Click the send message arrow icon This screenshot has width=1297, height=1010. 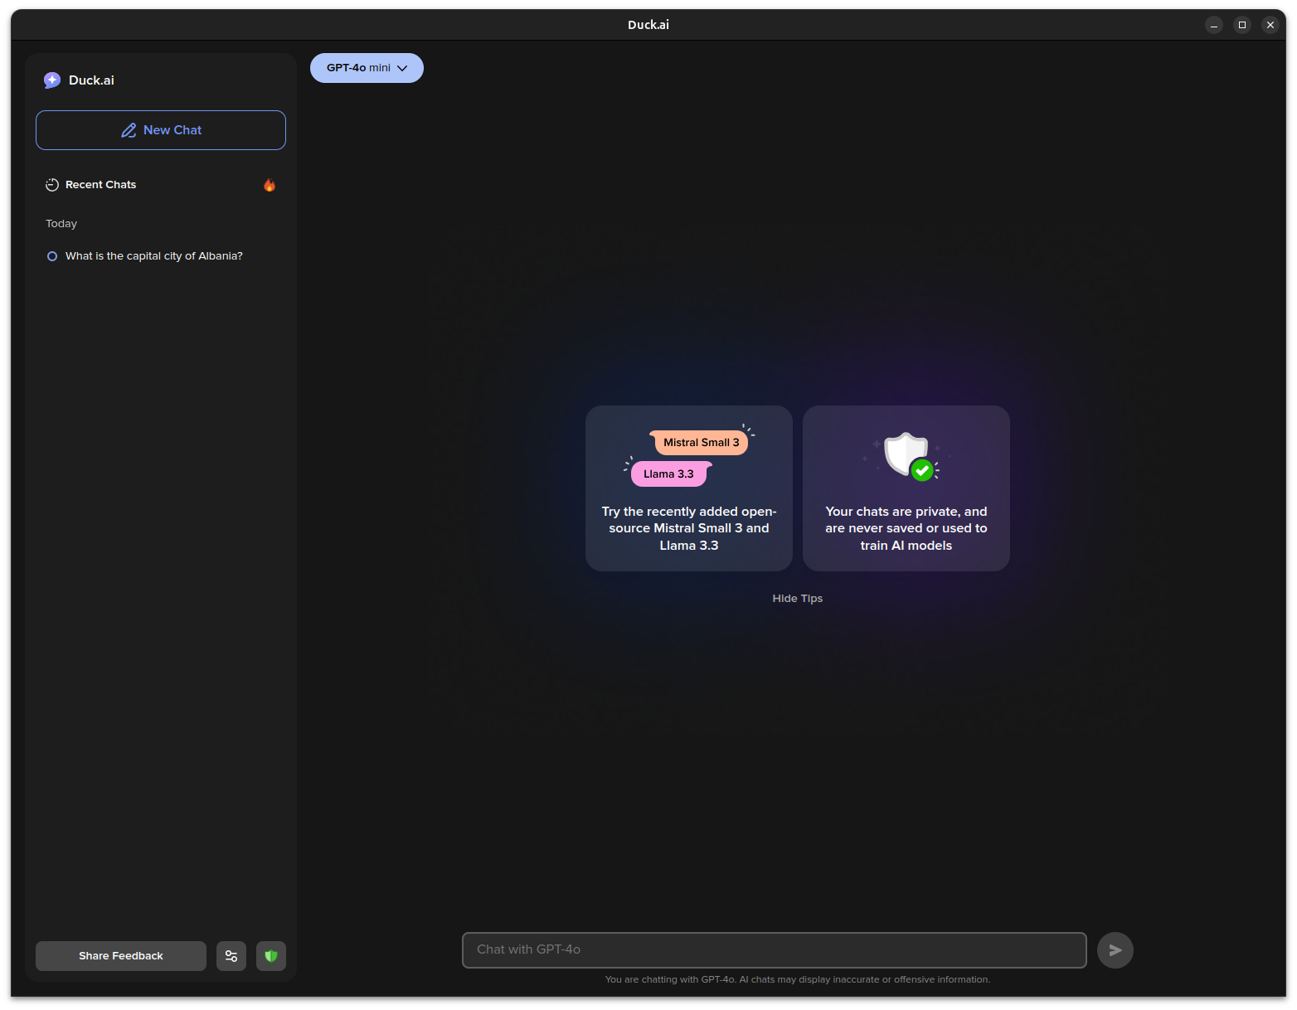click(x=1115, y=949)
